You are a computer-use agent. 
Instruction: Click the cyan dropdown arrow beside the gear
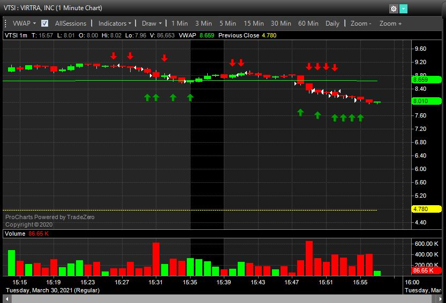pyautogui.click(x=403, y=9)
